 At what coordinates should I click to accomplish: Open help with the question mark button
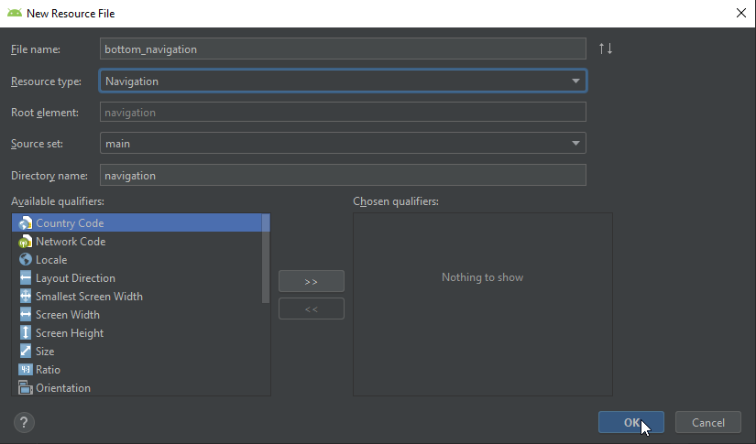24,422
